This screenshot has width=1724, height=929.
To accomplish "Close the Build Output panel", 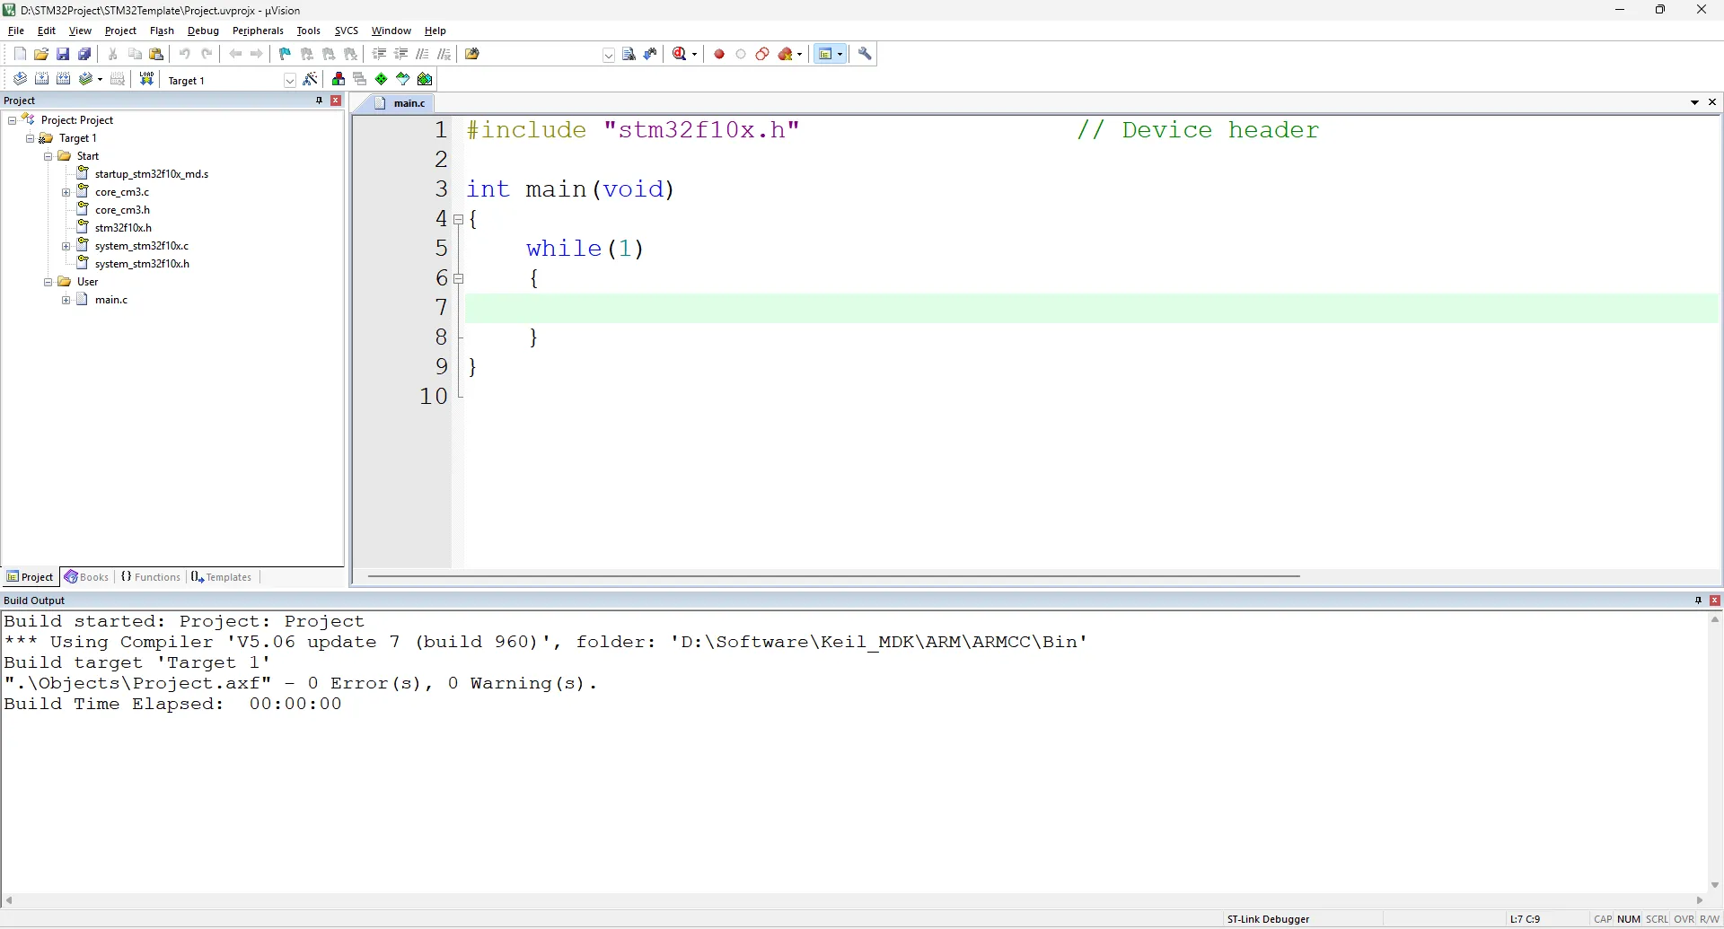I will 1715,600.
